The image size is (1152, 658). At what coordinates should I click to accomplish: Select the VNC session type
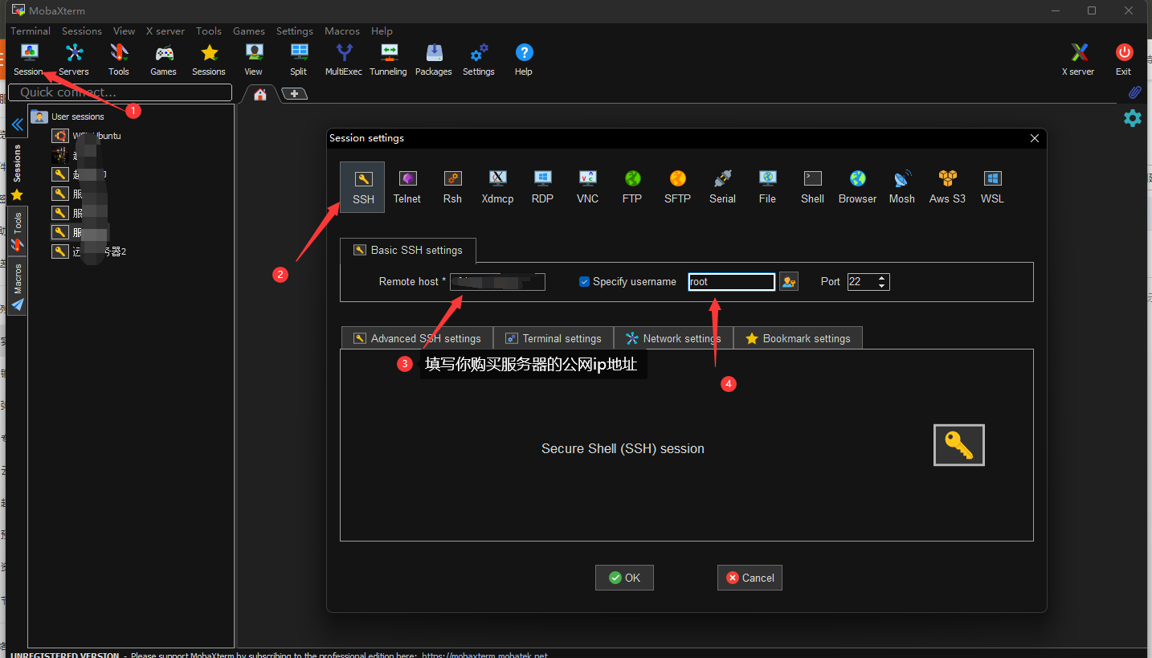pos(587,187)
